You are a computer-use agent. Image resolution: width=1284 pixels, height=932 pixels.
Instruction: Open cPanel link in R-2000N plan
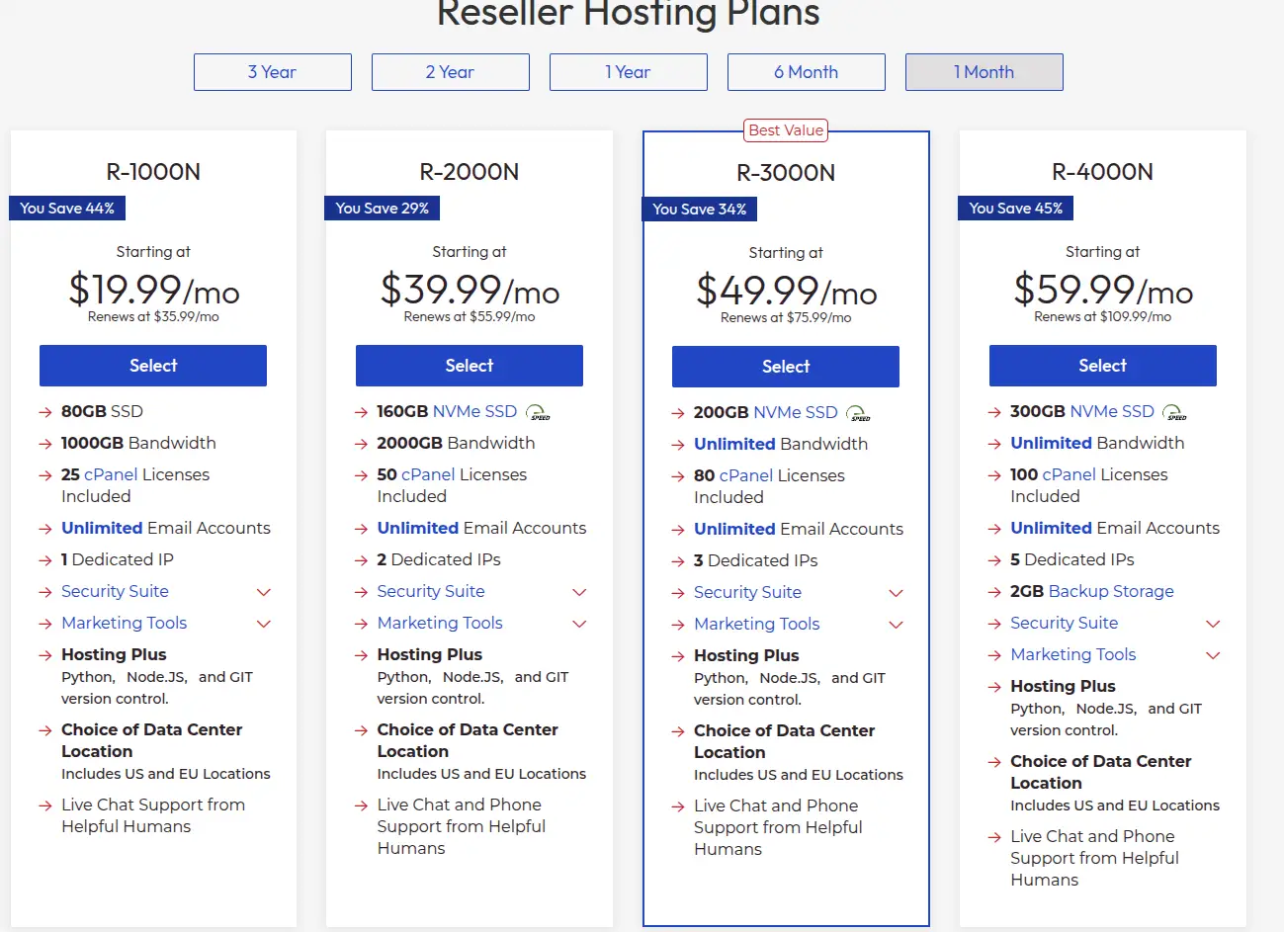click(x=428, y=474)
